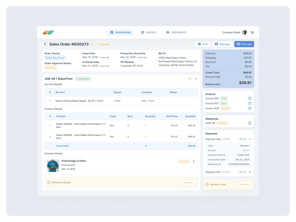
Task: Click the info icon beside Review Order
Action: click(x=207, y=184)
